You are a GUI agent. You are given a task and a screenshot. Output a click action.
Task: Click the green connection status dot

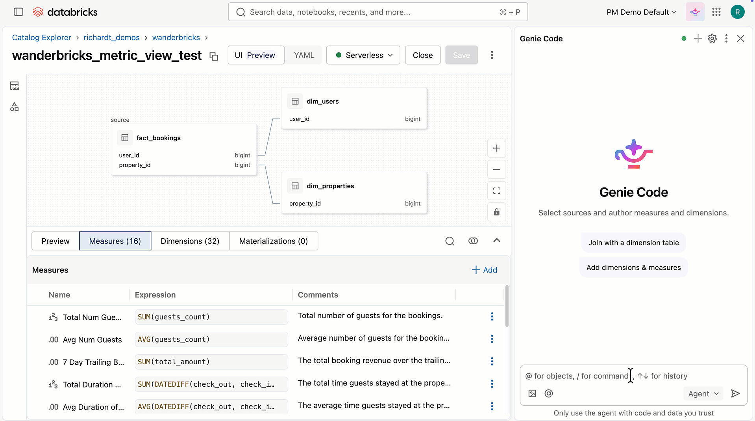(684, 38)
